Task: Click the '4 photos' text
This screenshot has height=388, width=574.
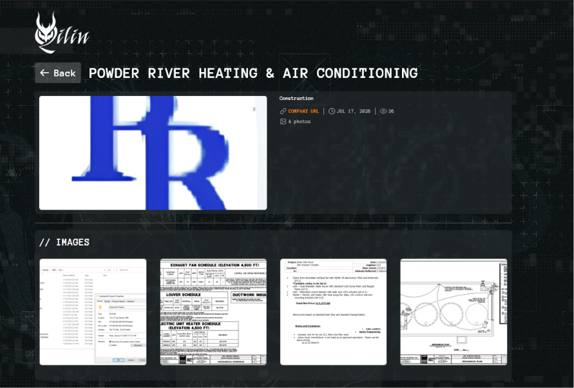Action: tap(300, 121)
